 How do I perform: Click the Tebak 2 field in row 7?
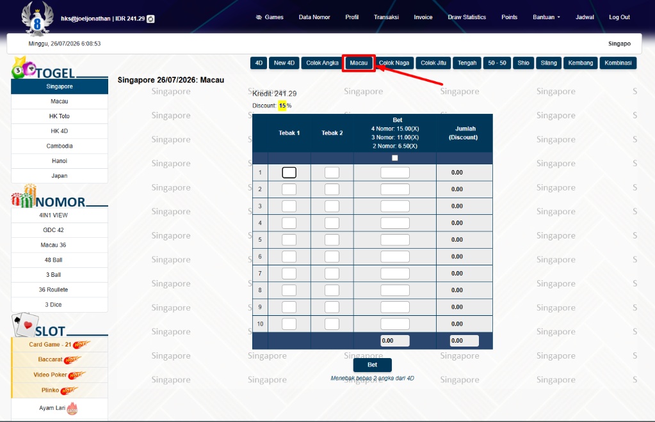[332, 274]
